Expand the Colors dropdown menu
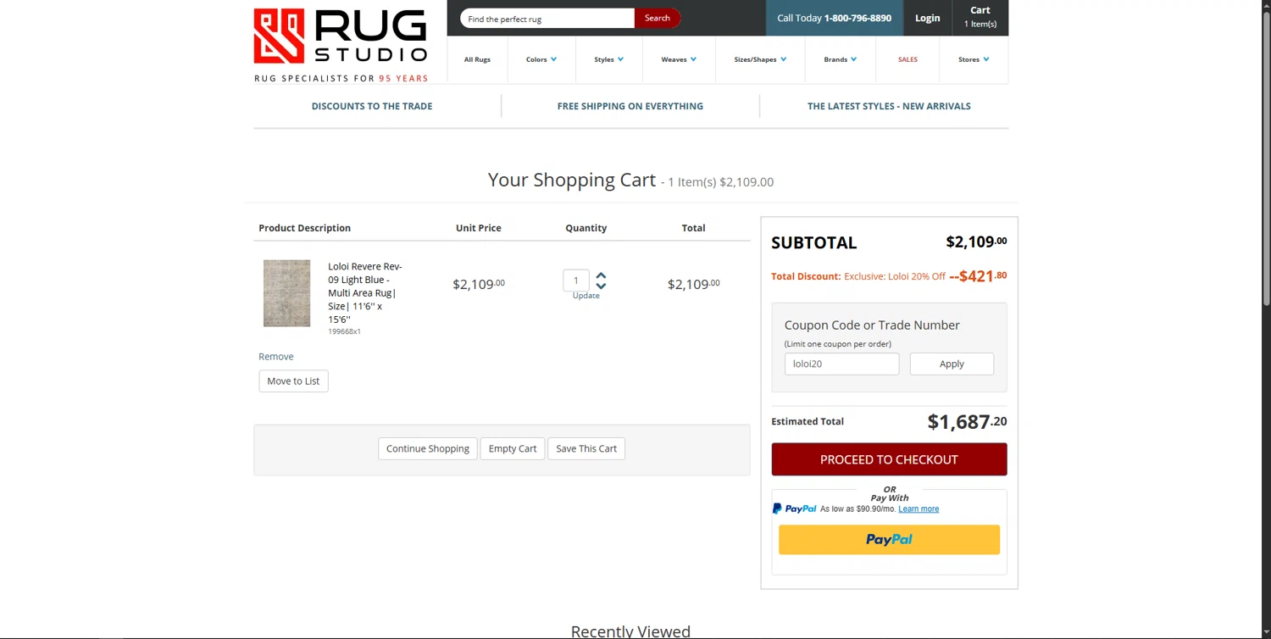Image resolution: width=1271 pixels, height=639 pixels. (x=541, y=59)
